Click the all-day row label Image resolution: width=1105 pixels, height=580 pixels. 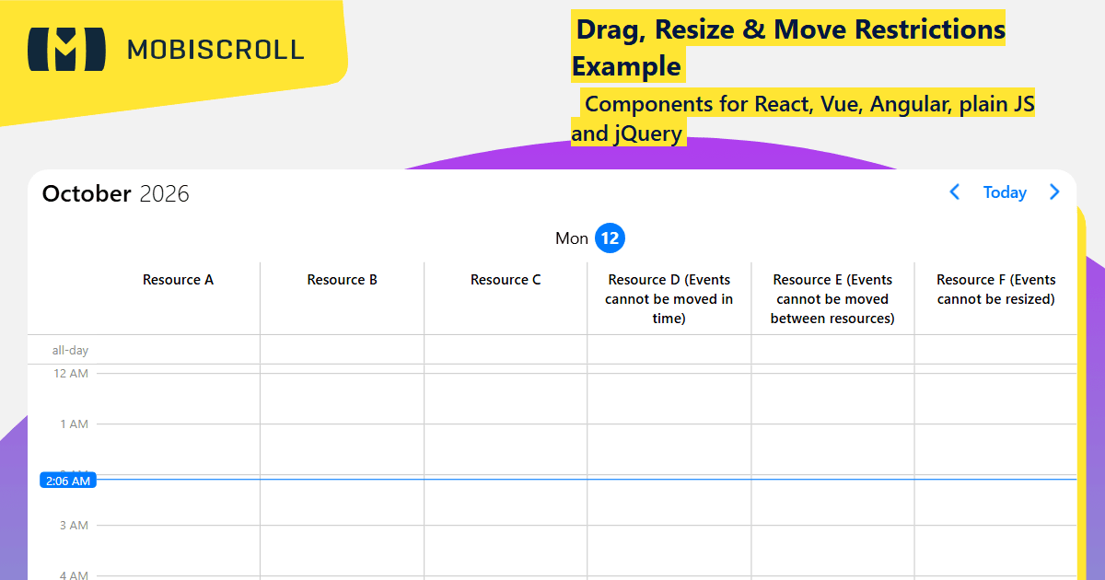click(70, 351)
